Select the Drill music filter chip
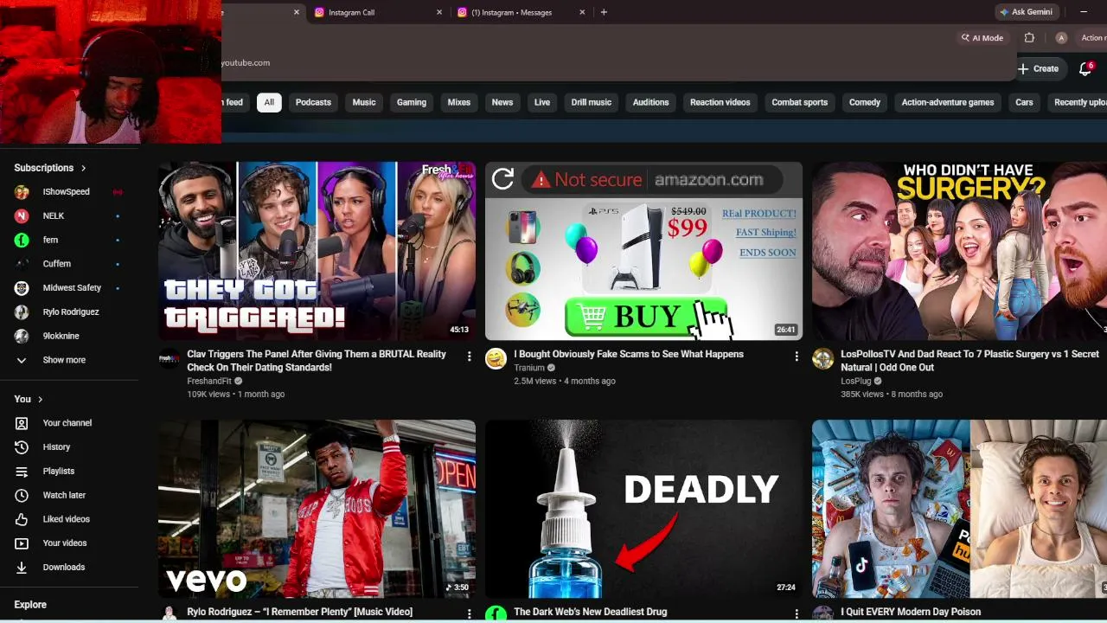 (x=592, y=102)
